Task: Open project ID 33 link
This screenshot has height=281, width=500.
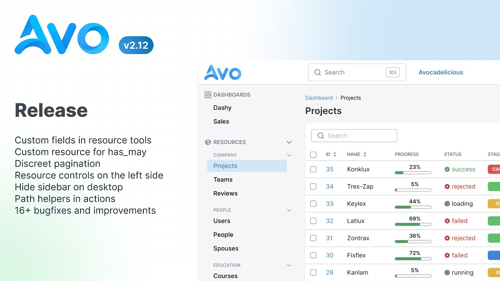Action: [x=330, y=204]
